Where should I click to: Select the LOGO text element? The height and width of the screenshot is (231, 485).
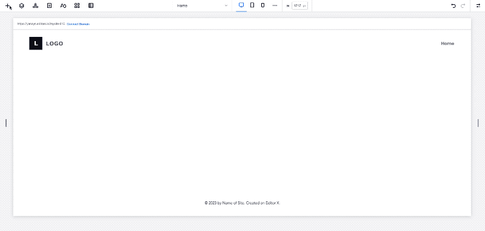click(55, 44)
